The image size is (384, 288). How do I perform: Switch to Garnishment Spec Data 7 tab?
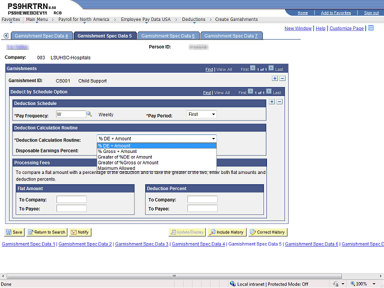230,36
